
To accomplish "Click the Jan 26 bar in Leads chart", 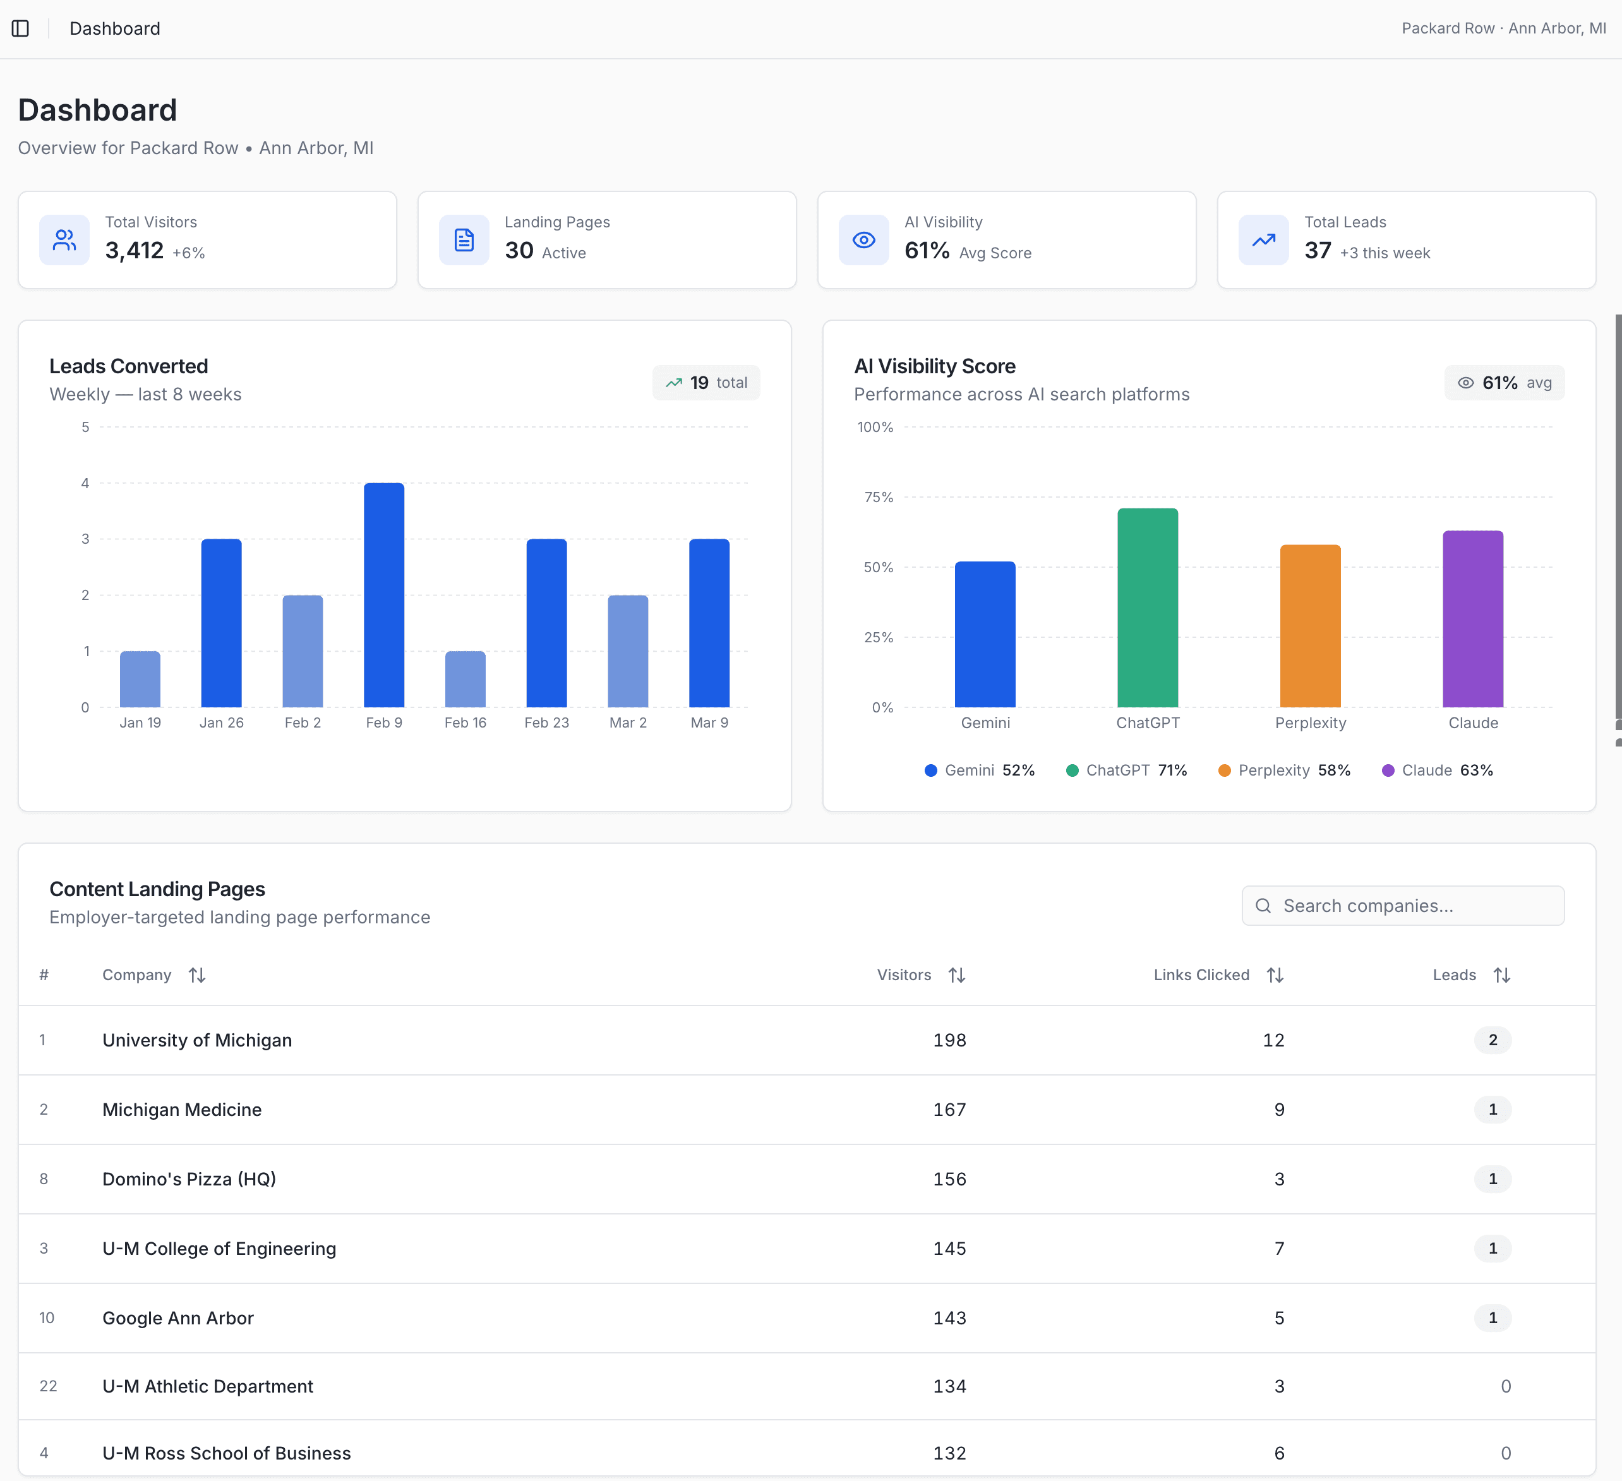I will click(x=221, y=623).
